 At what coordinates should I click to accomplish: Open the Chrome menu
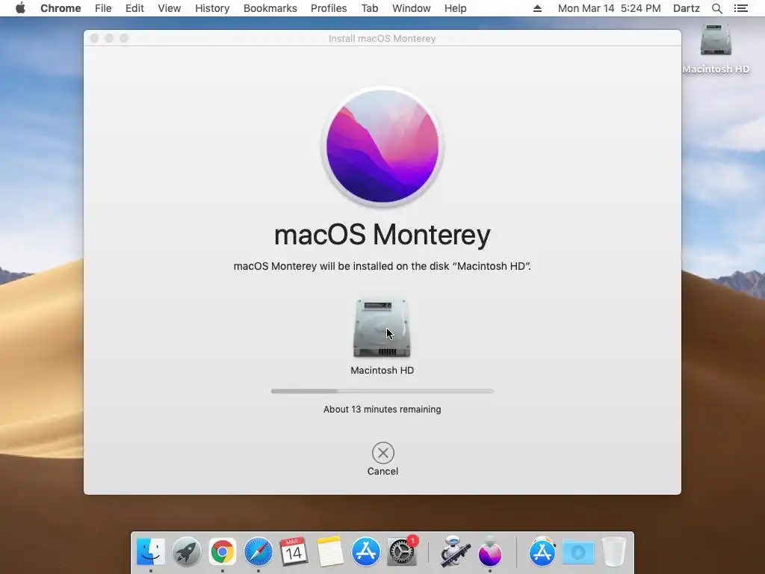(x=61, y=8)
